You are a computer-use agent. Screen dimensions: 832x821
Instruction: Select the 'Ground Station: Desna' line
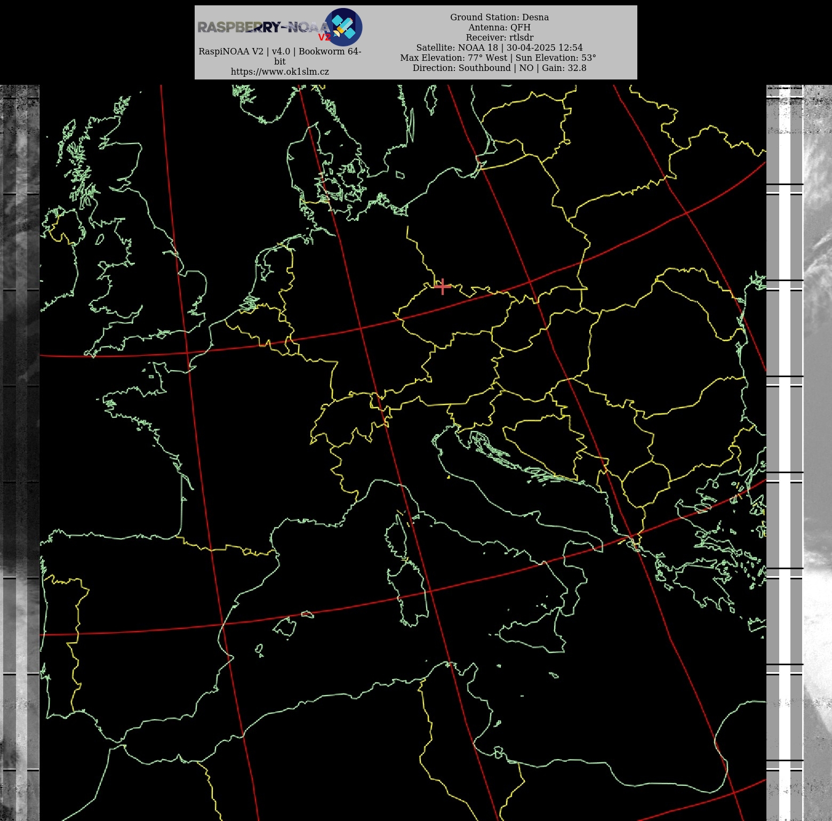[499, 17]
